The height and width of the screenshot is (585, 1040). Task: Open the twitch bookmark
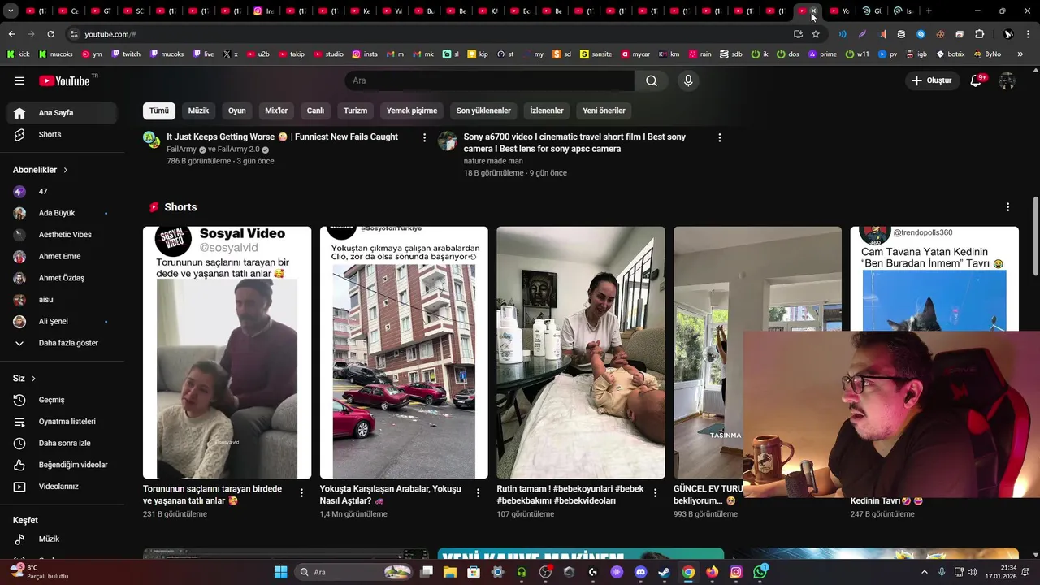pyautogui.click(x=126, y=54)
